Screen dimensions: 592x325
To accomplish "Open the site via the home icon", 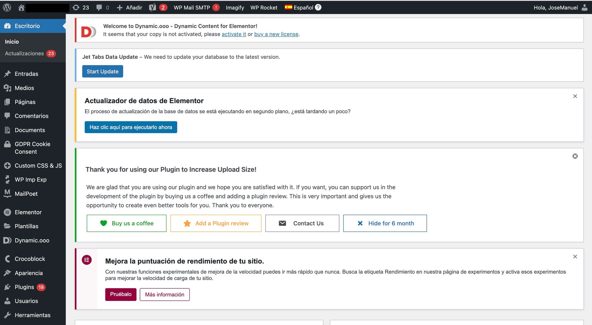I will [x=21, y=7].
